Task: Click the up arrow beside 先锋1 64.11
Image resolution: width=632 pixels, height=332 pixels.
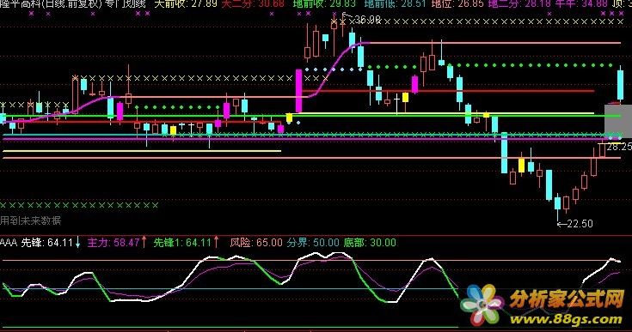Action: pyautogui.click(x=216, y=242)
